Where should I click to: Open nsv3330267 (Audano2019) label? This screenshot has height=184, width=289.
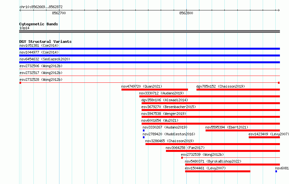point(165,127)
